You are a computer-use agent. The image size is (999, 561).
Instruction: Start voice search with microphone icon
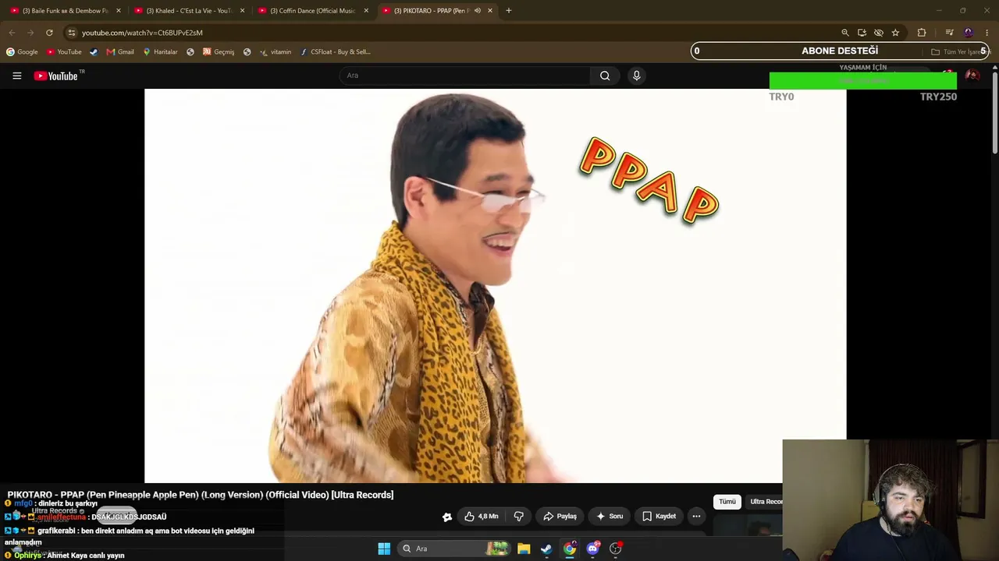636,76
